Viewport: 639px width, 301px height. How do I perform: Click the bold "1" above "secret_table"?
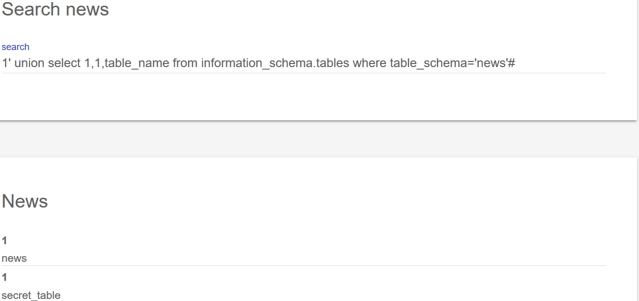5,278
